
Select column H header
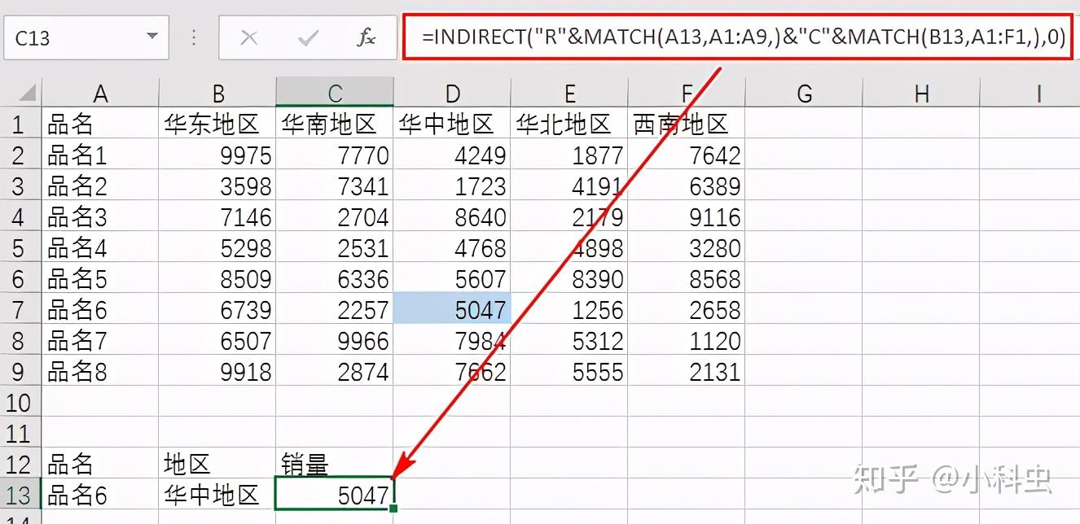click(921, 94)
